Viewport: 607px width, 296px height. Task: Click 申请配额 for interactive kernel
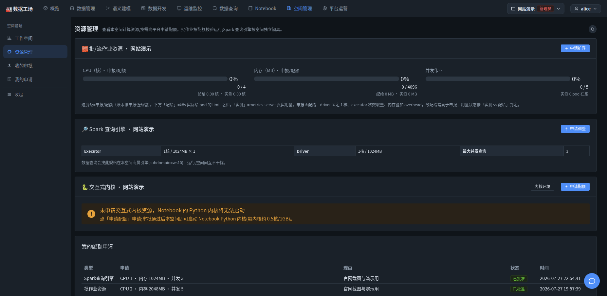(575, 187)
